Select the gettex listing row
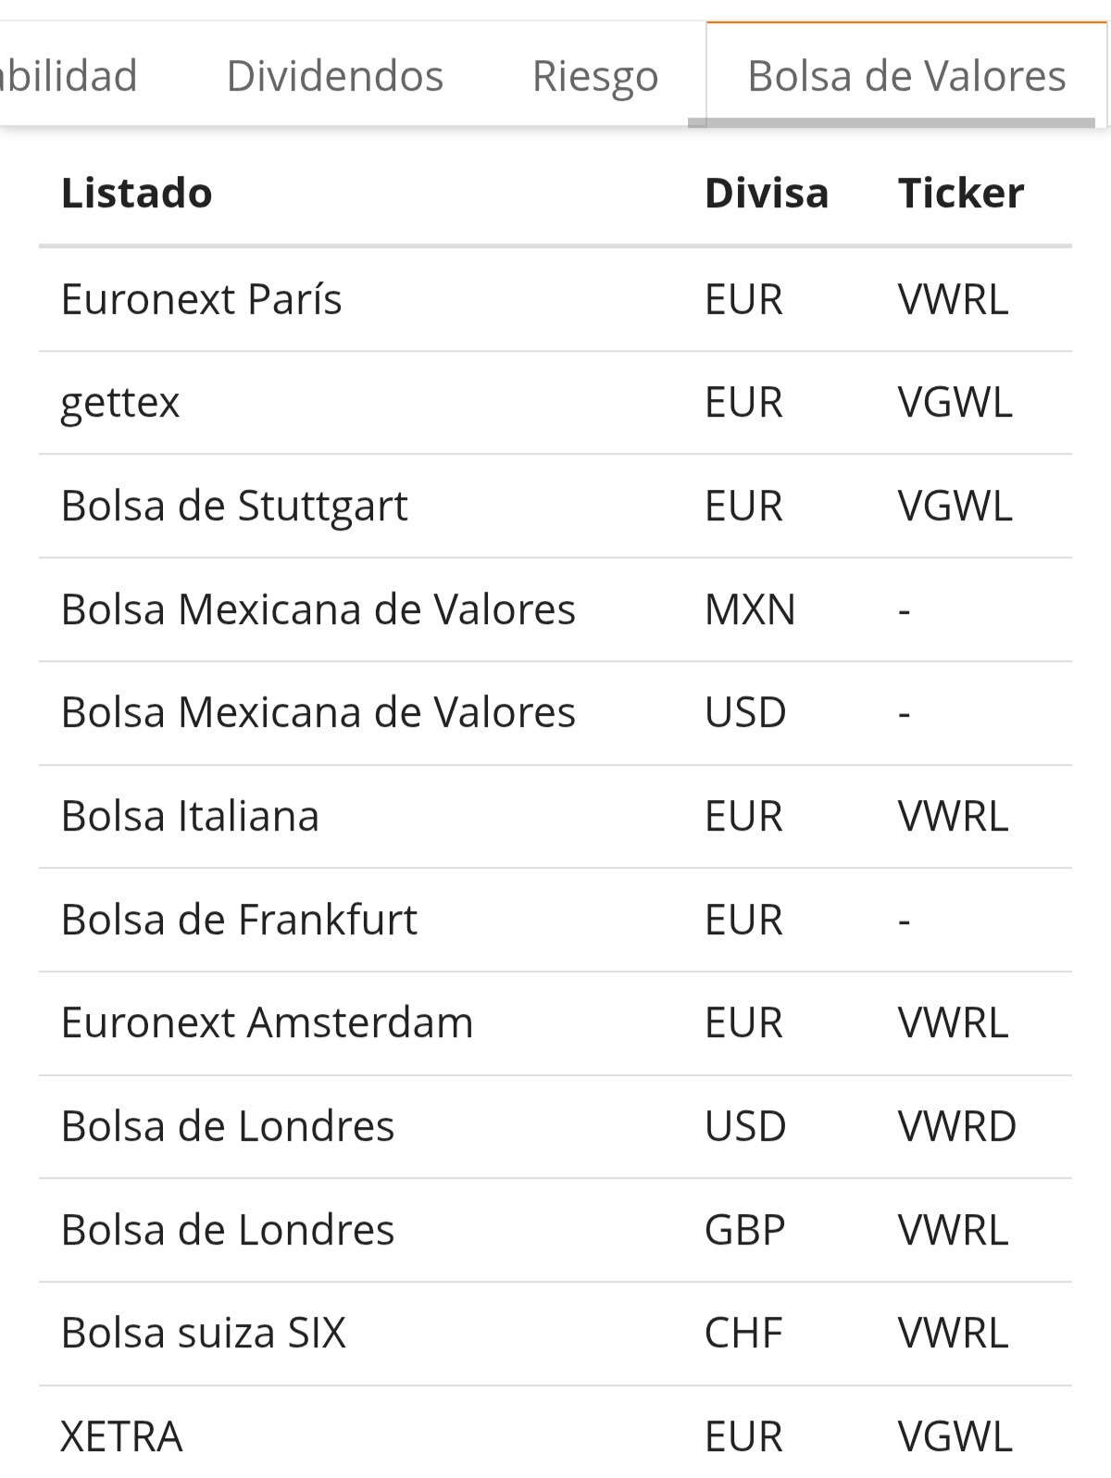The image size is (1111, 1478). (555, 403)
